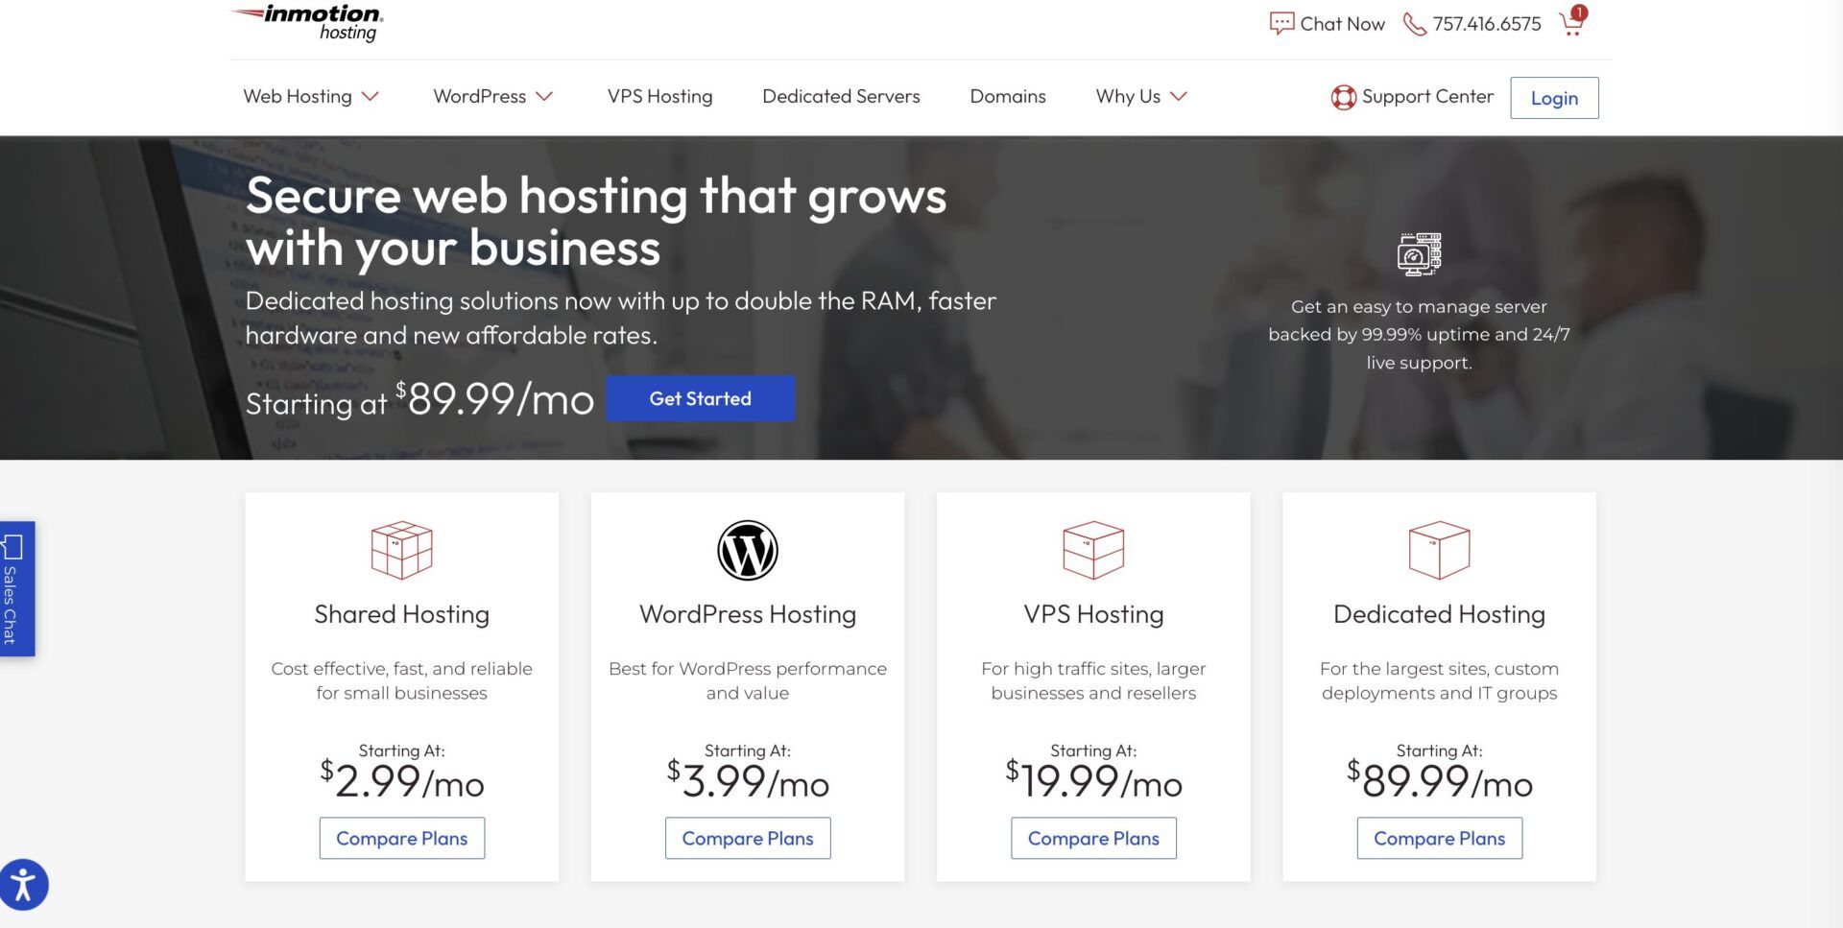
Task: Click the Shared Hosting card title
Action: coord(401,614)
